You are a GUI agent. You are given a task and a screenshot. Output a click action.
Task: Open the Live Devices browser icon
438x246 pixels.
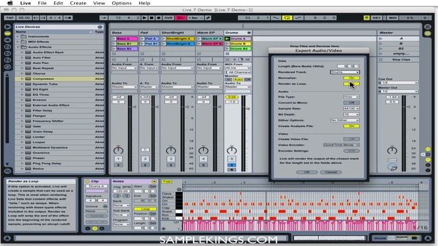point(8,33)
